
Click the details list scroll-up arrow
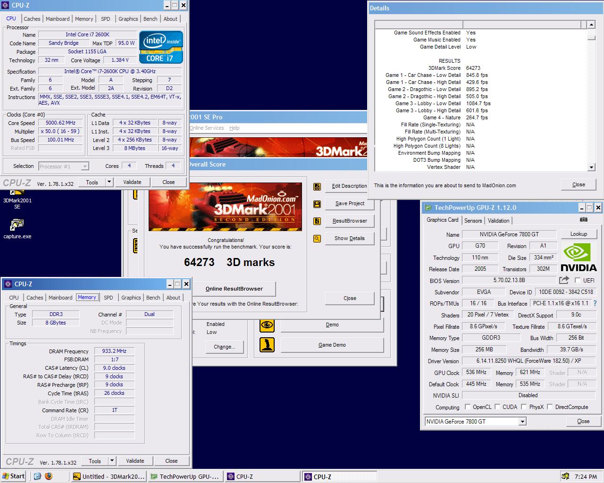(x=591, y=25)
